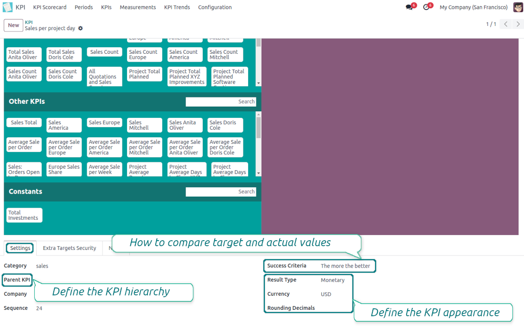Open the Success Criteria dropdown

(x=345, y=266)
